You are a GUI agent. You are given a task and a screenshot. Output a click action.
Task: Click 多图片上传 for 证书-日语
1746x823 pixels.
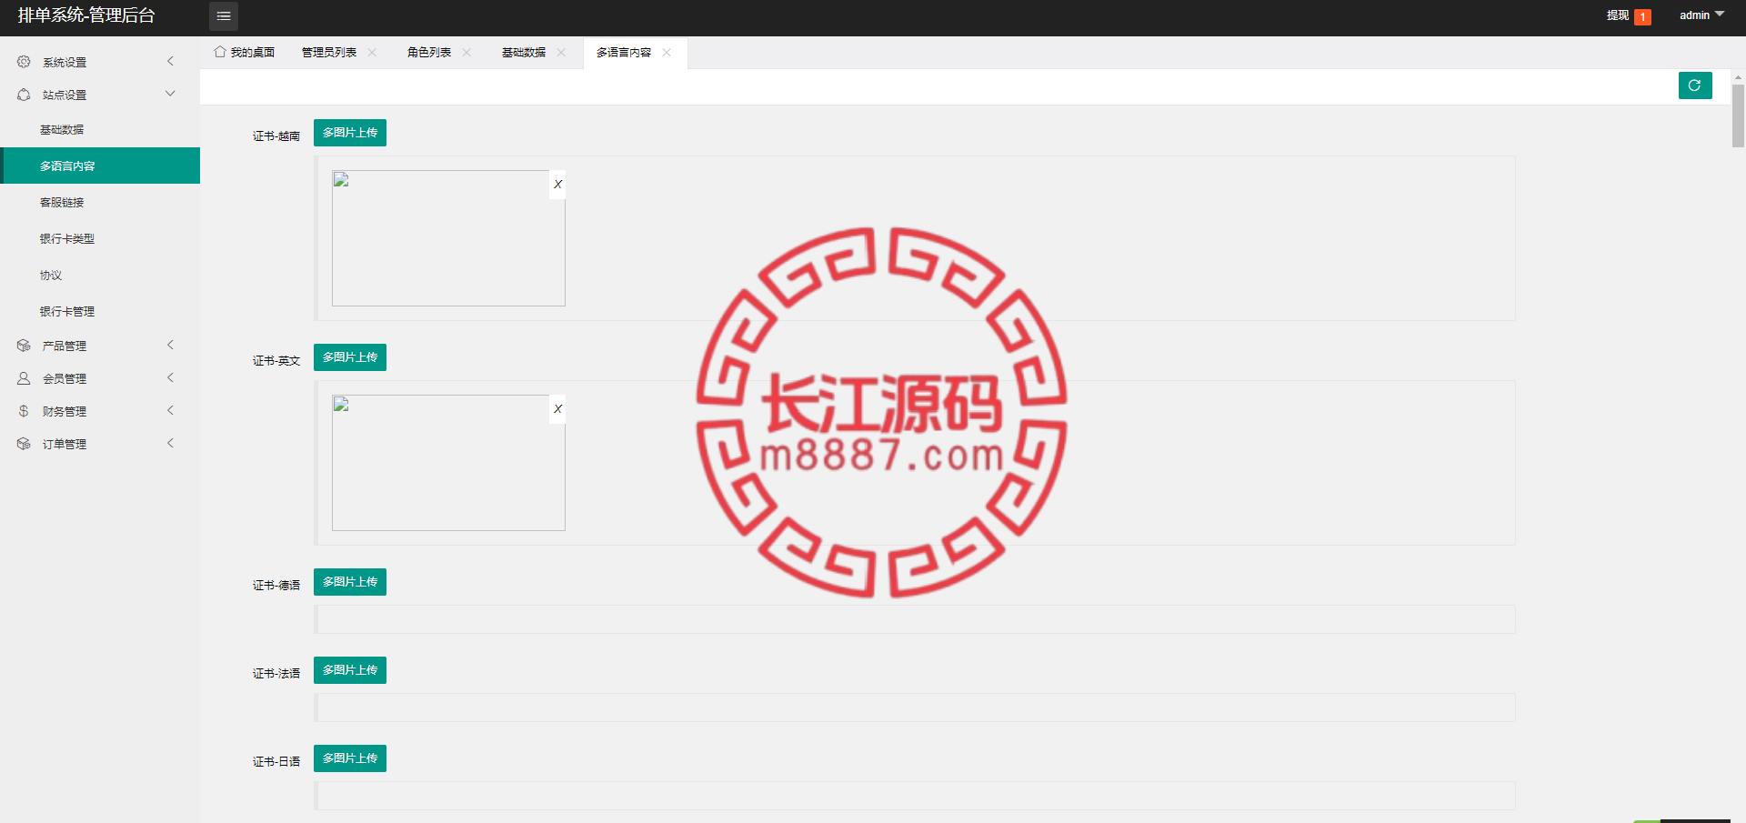350,758
